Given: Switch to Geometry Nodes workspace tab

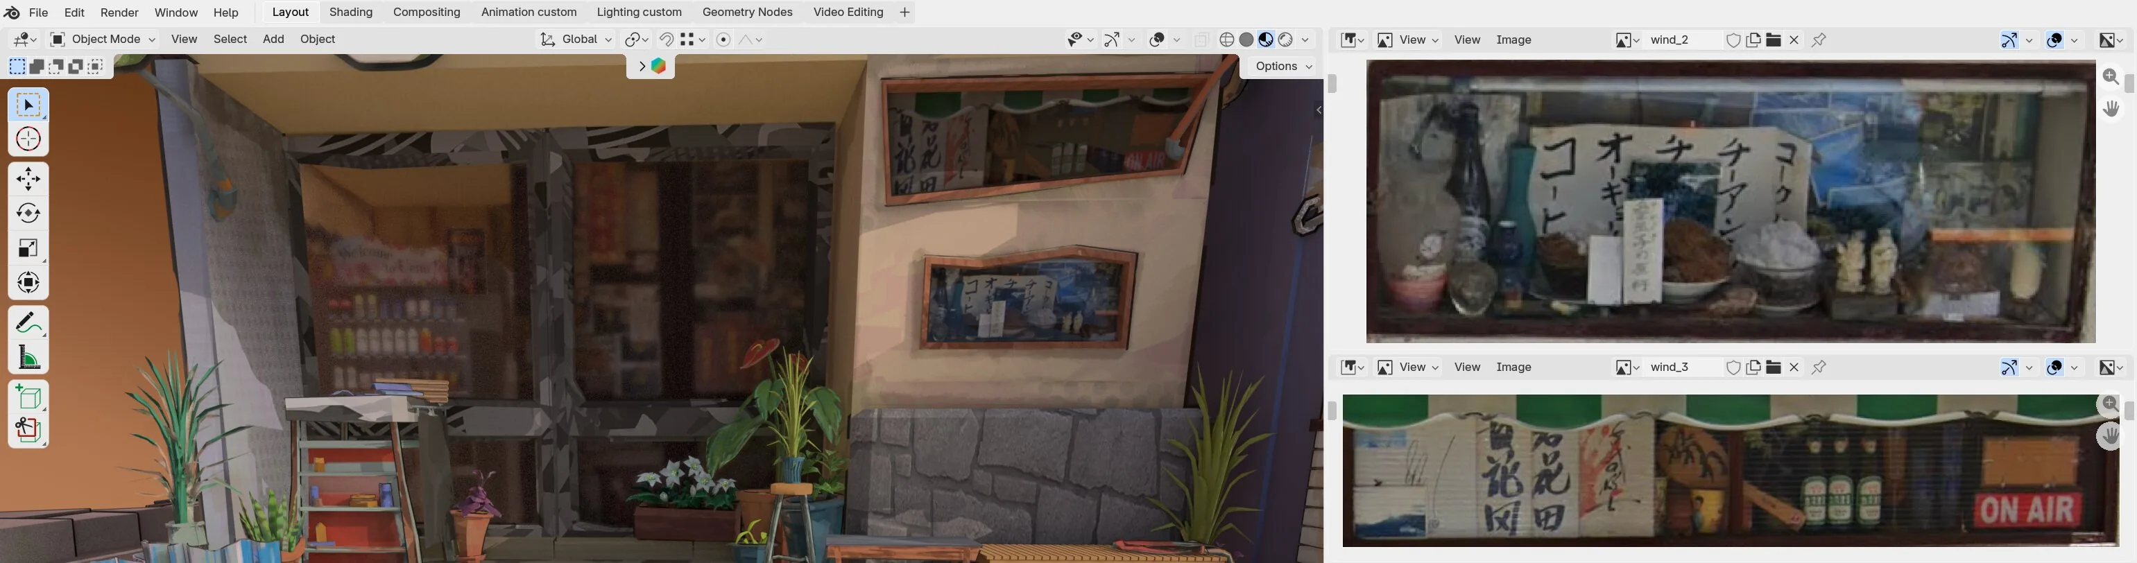Looking at the screenshot, I should click(746, 12).
